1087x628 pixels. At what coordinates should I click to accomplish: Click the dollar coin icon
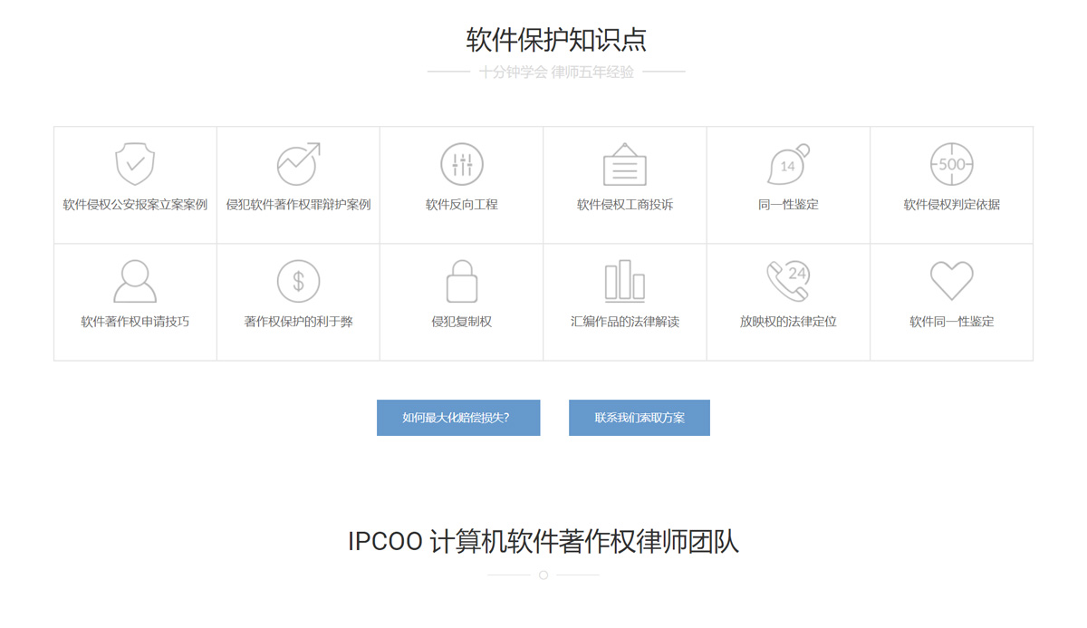(x=298, y=281)
